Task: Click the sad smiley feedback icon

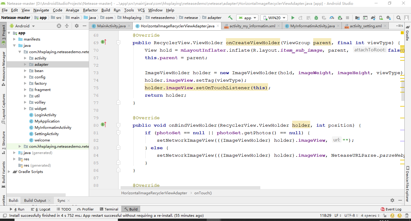Action: (400, 216)
